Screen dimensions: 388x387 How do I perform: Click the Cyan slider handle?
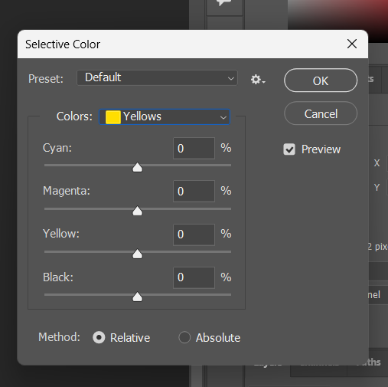click(137, 167)
